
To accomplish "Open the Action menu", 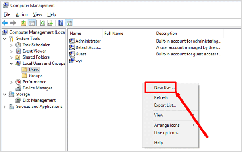I will (22, 14).
